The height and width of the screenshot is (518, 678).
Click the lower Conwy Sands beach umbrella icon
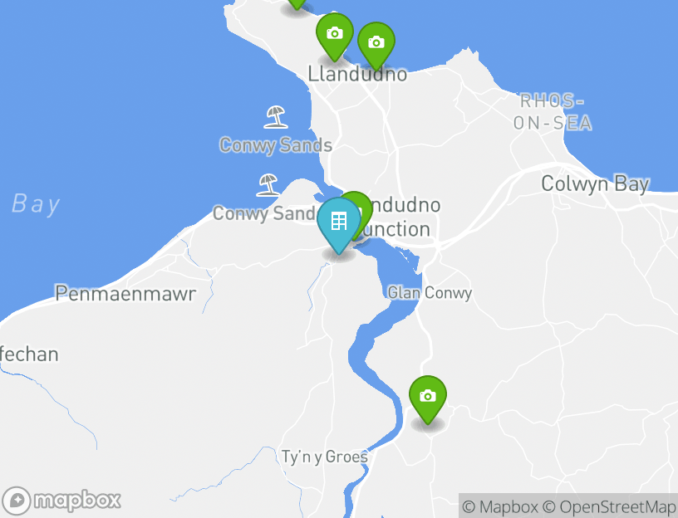point(268,185)
